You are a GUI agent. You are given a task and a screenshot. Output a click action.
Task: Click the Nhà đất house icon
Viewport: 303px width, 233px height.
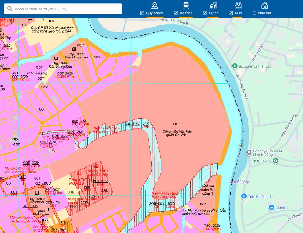[265, 5]
